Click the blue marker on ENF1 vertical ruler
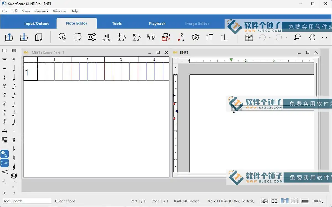 [x=176, y=111]
